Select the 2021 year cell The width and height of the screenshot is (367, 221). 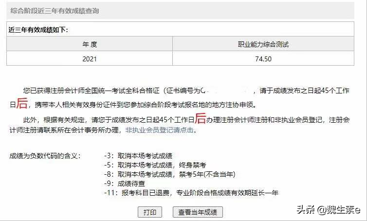click(90, 58)
